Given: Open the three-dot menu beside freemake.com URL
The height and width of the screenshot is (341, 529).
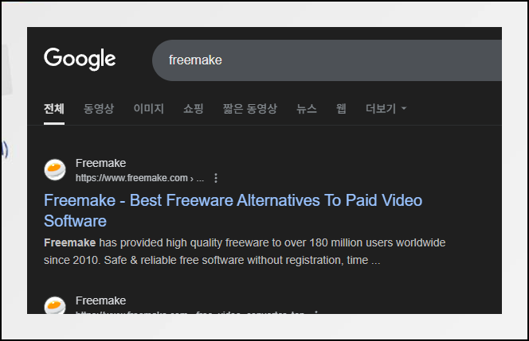Looking at the screenshot, I should (x=216, y=178).
